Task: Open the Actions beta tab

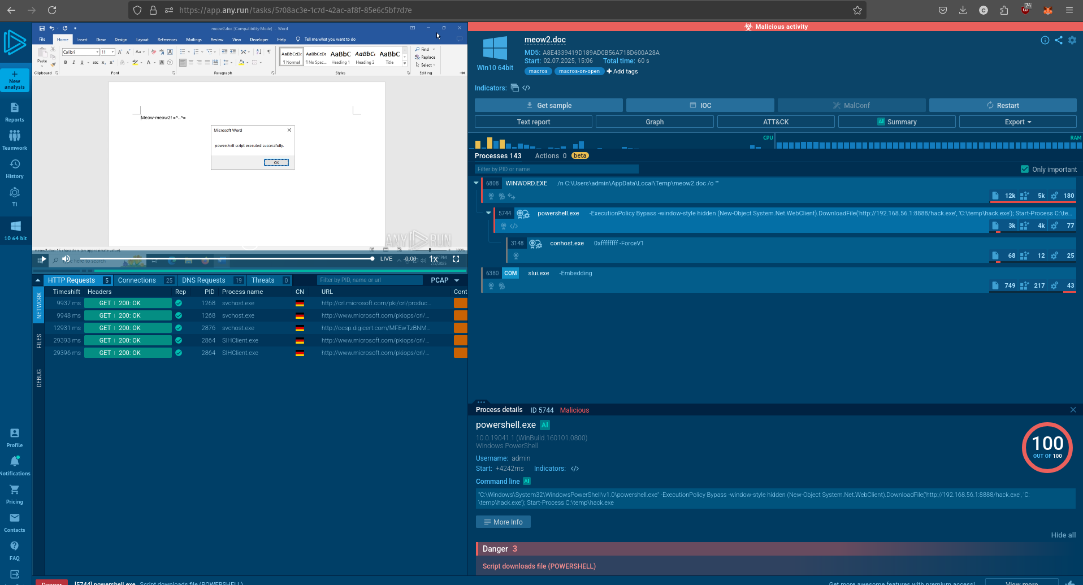Action: [561, 156]
